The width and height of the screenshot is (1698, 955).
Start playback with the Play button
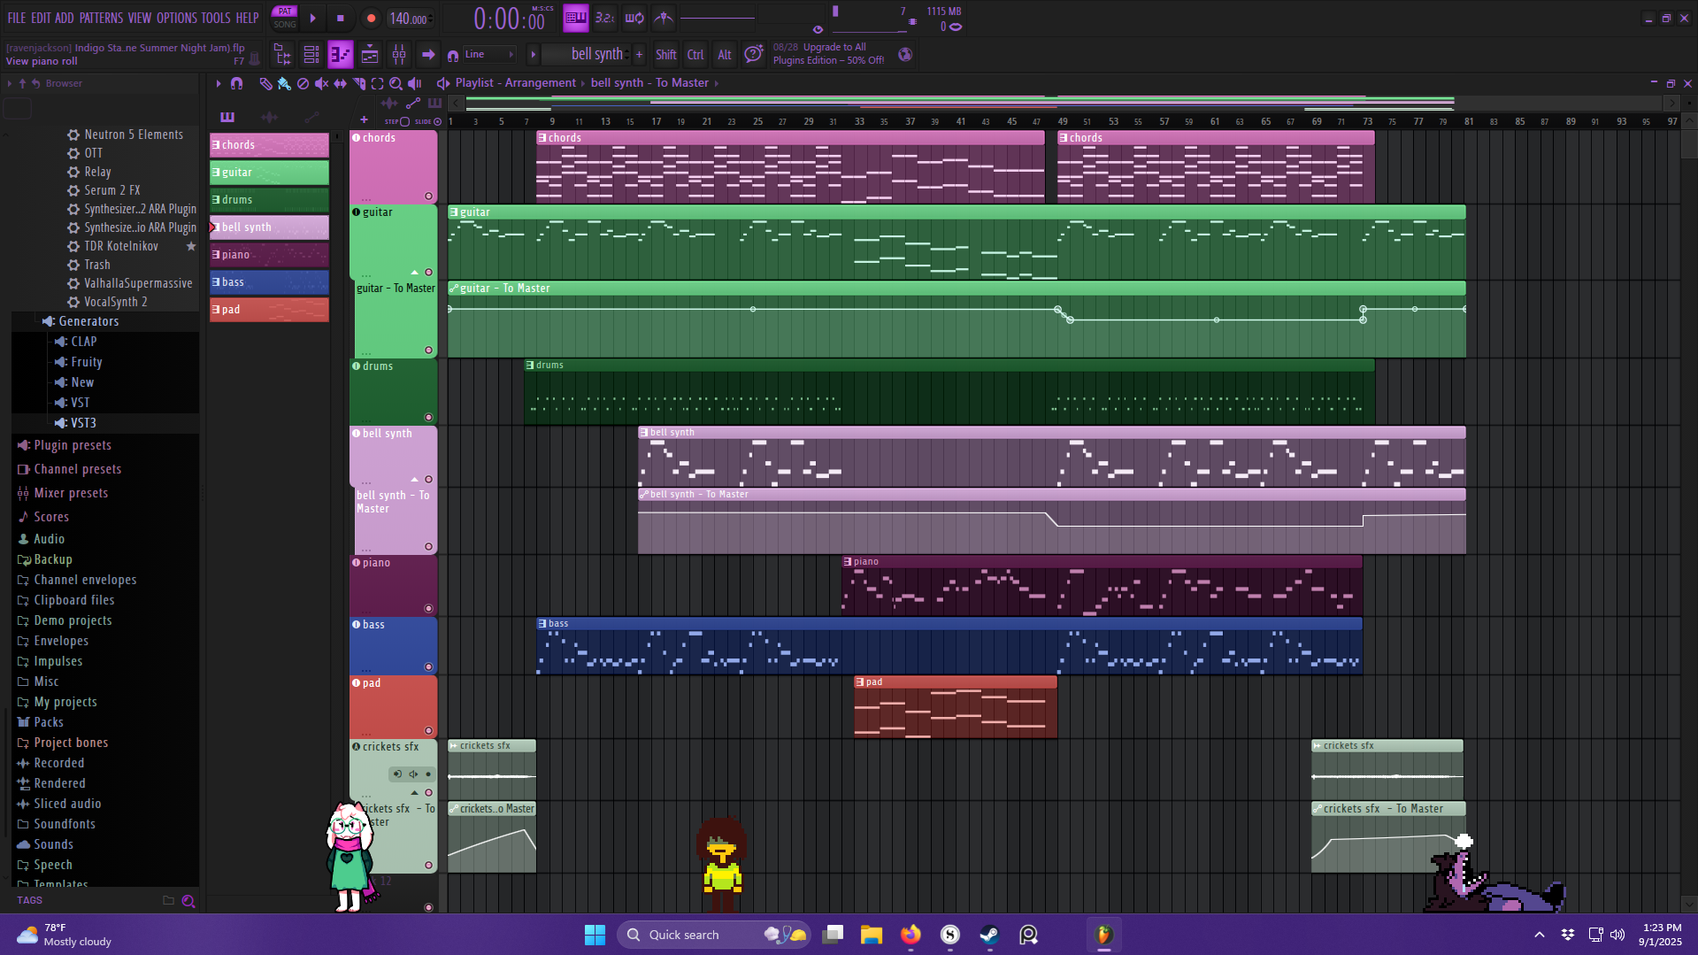click(x=312, y=18)
